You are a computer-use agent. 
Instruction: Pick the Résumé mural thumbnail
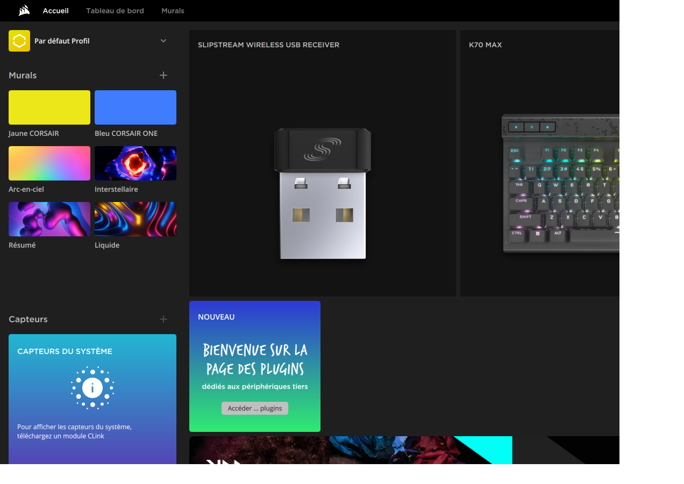tap(49, 219)
